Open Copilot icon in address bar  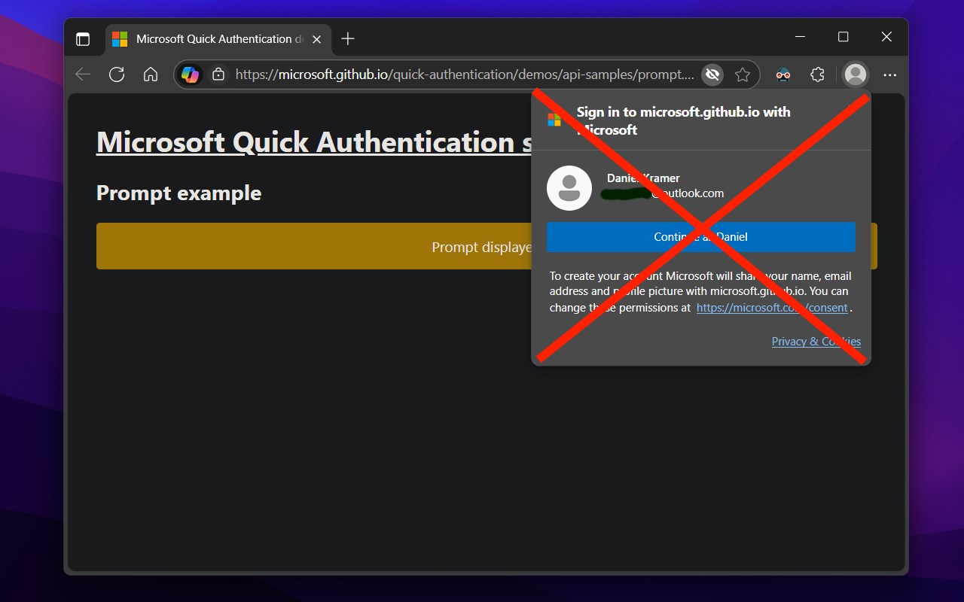[190, 74]
